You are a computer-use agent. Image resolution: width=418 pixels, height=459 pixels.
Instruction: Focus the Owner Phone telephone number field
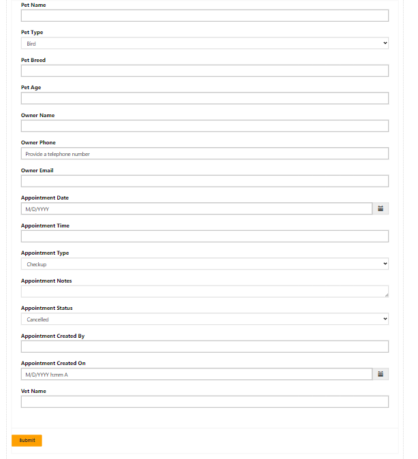click(x=205, y=153)
